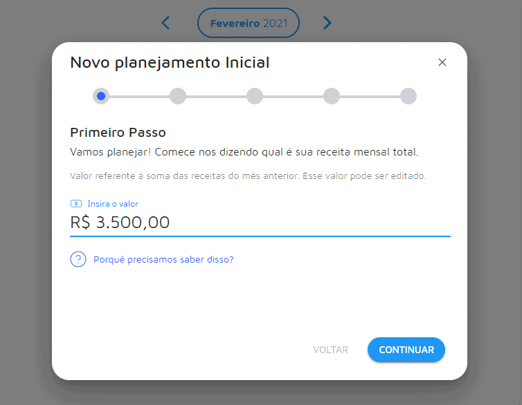Click the "Novo planejamento Inicial" dialog title

click(x=170, y=63)
